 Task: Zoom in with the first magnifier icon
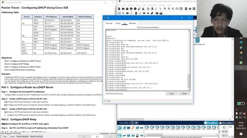[165, 9]
